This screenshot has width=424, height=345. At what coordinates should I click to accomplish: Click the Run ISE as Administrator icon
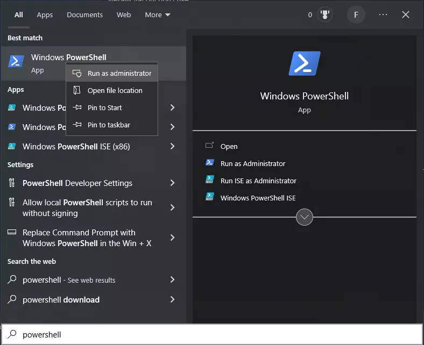tap(210, 181)
